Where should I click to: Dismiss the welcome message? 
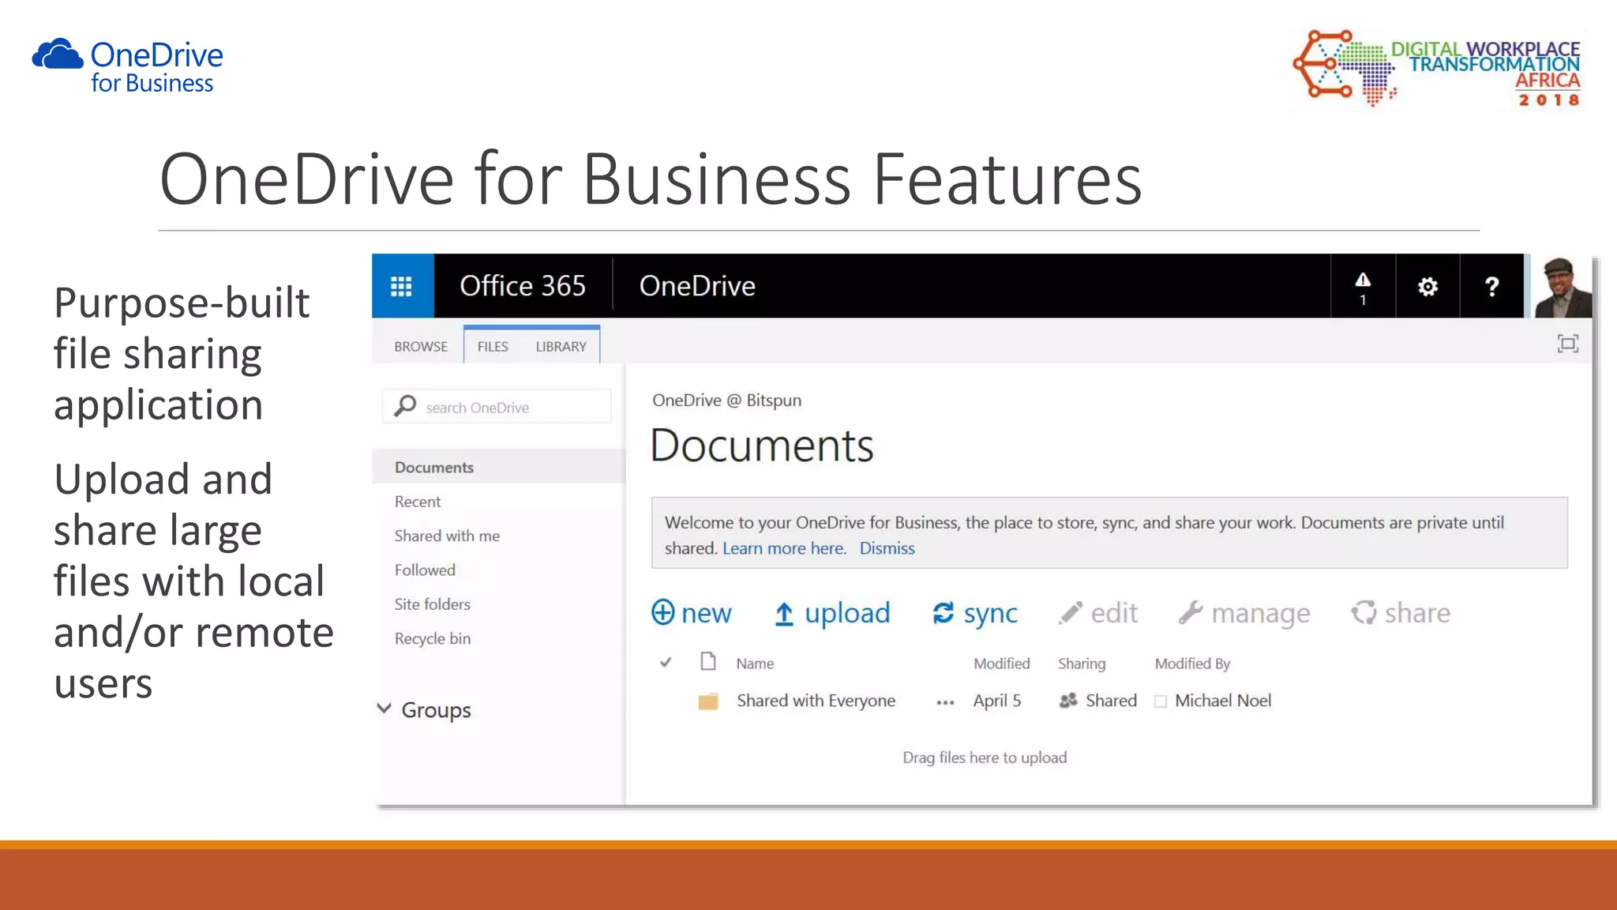click(x=887, y=548)
